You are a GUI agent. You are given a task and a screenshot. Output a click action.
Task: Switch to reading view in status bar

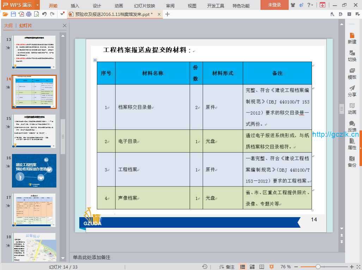click(262, 267)
